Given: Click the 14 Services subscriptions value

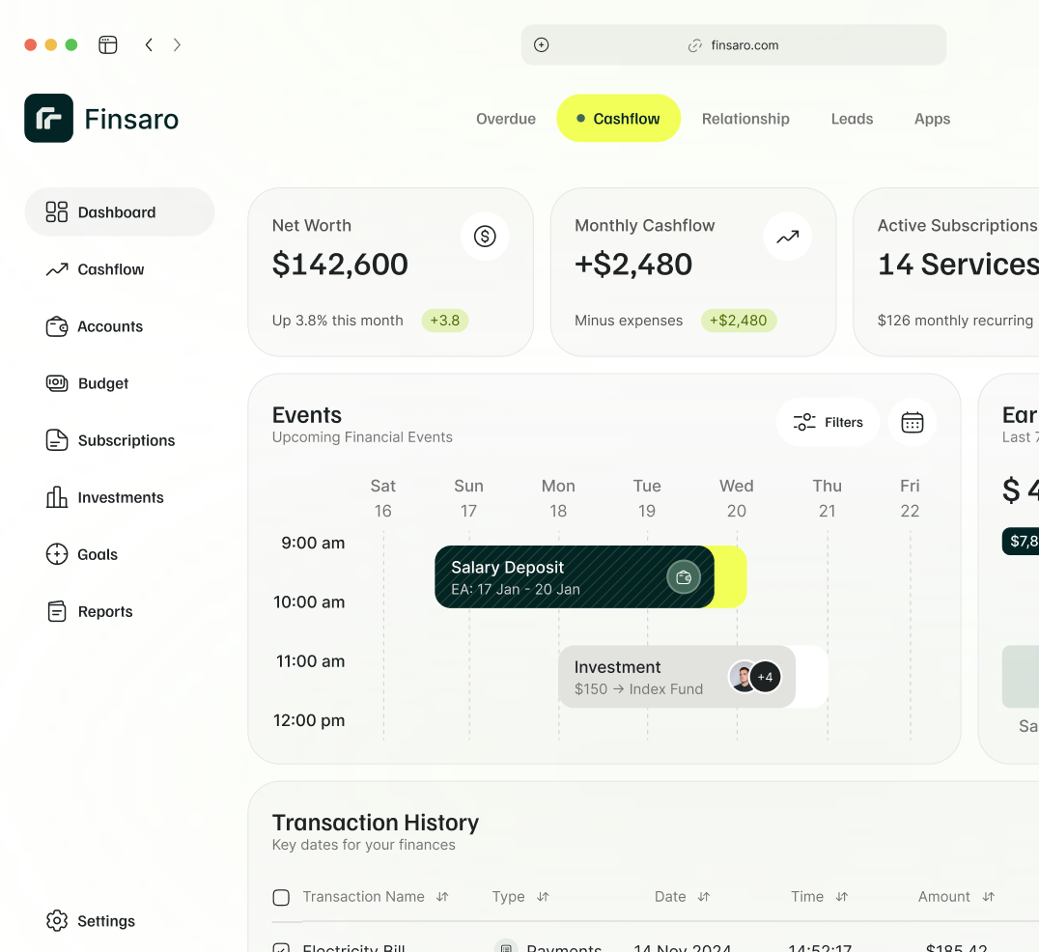Looking at the screenshot, I should tap(958, 265).
